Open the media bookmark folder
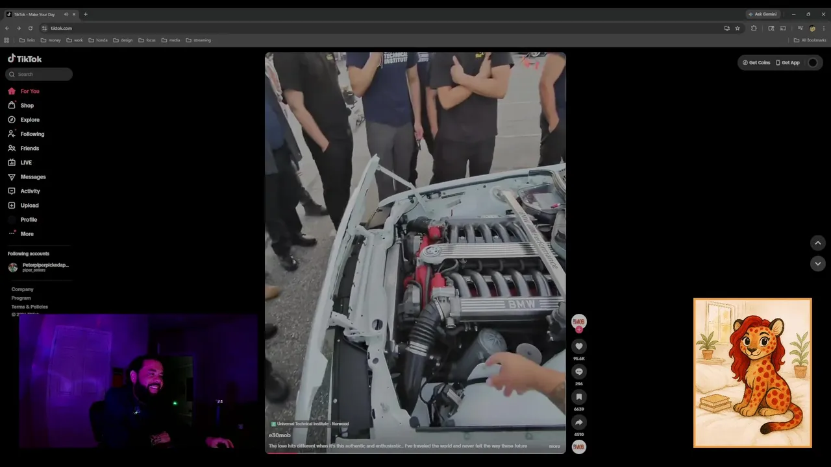Viewport: 831px width, 467px height. (171, 40)
